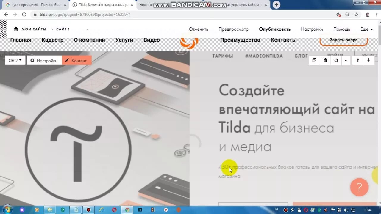Delete the block using the trash icon
Image resolution: width=381 pixels, height=214 pixels.
pos(325,60)
